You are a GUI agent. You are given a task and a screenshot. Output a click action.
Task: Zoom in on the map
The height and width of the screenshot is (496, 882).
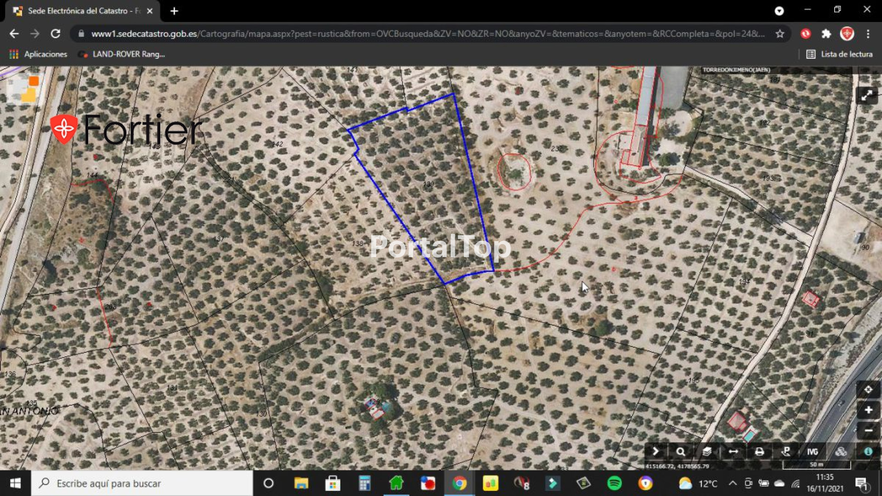[x=868, y=410]
